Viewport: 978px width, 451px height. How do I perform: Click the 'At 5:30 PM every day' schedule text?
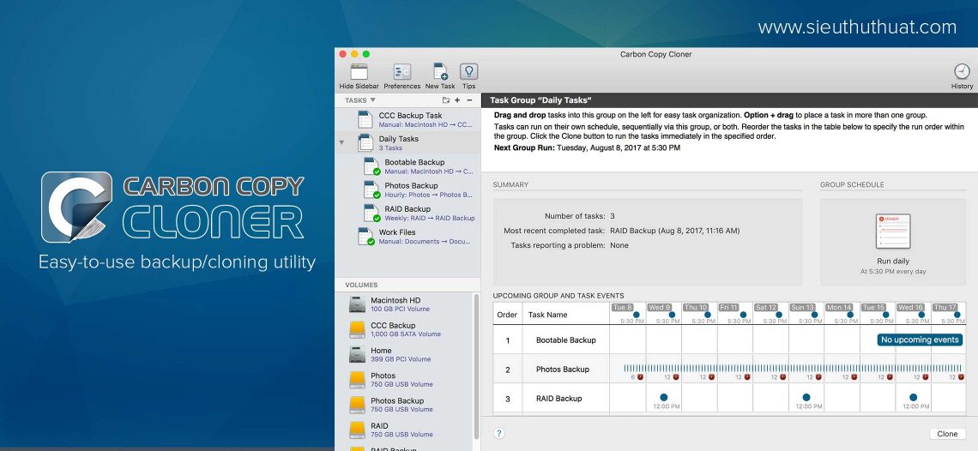coord(893,271)
